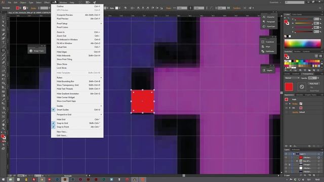The width and height of the screenshot is (324, 182).
Task: Click the Opacity input field in Transparency
Action: point(312,78)
